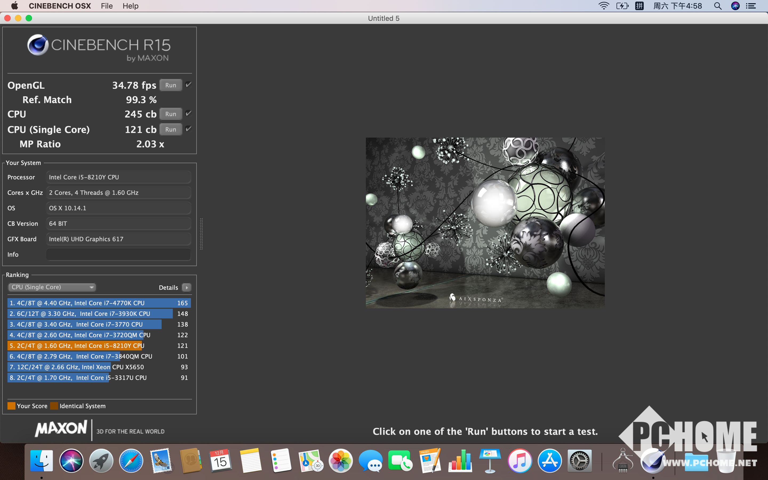This screenshot has height=480, width=768.
Task: Open Maps app in dock
Action: pos(311,461)
